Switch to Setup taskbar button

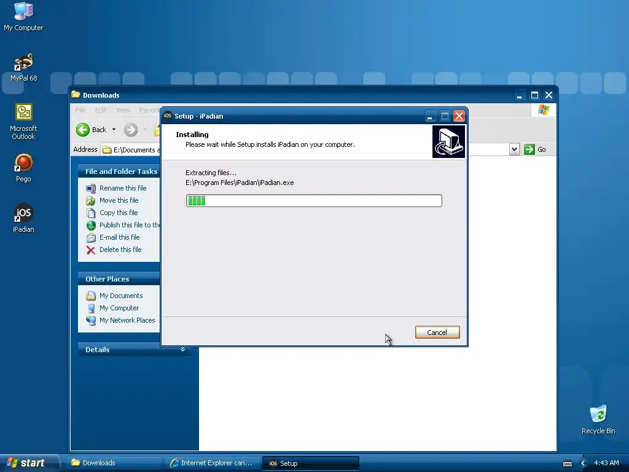pos(310,463)
